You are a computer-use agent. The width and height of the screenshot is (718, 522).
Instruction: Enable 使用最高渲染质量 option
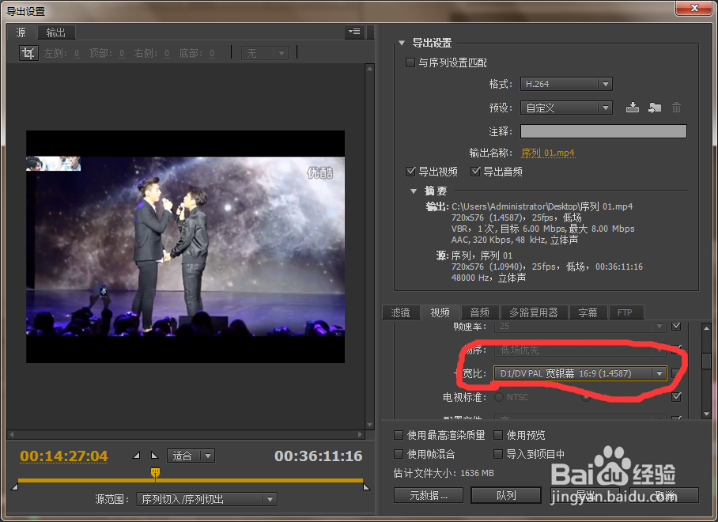[399, 434]
